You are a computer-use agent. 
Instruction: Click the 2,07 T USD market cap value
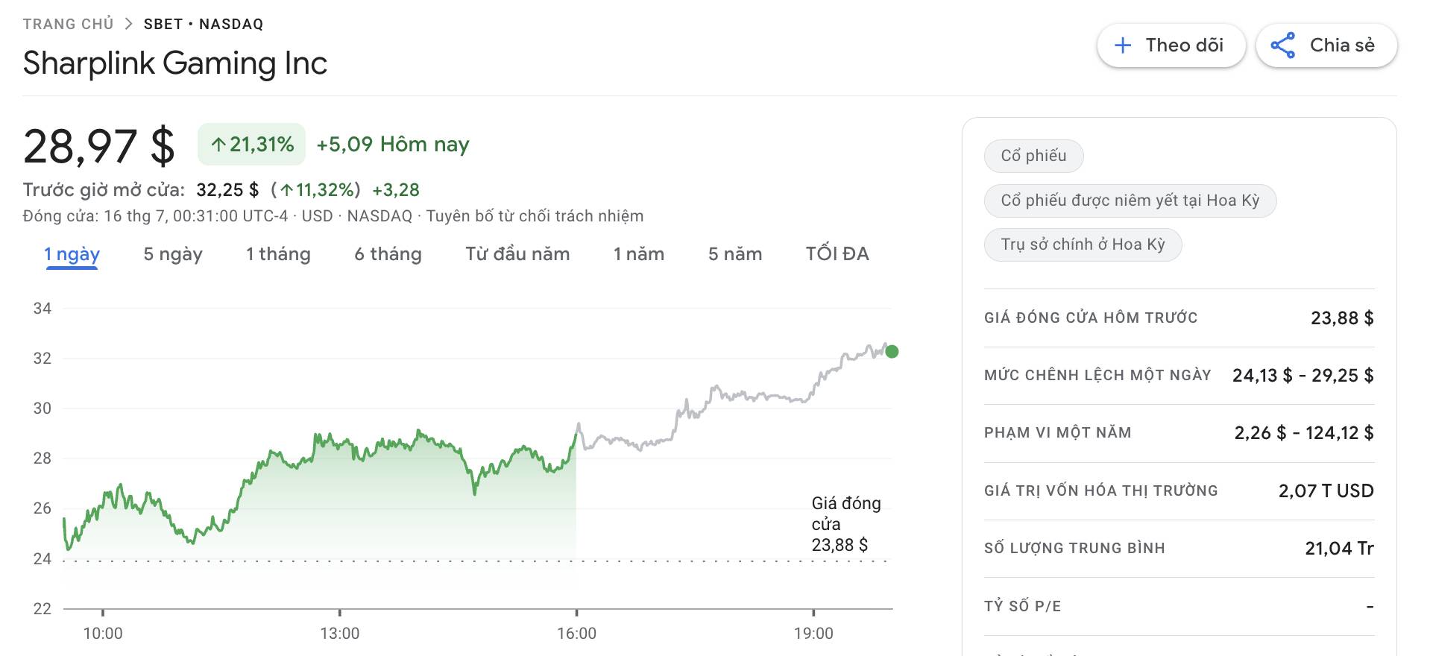coord(1326,491)
